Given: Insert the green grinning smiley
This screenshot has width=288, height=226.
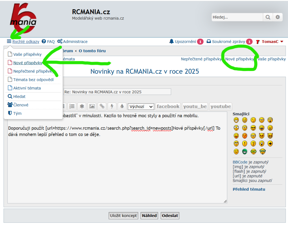Looking at the screenshot, I should (x=245, y=152).
